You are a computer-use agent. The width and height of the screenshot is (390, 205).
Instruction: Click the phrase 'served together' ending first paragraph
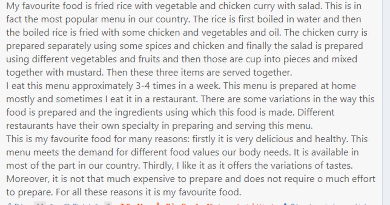257,73
